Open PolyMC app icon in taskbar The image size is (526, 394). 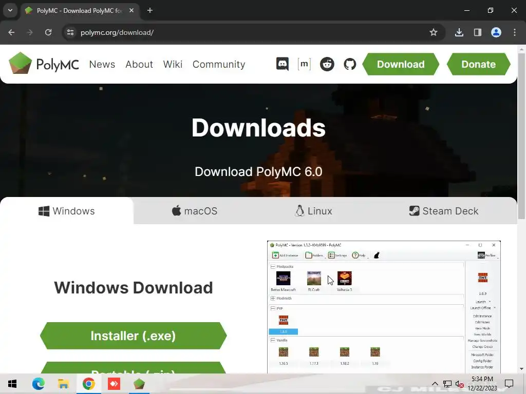(x=139, y=384)
